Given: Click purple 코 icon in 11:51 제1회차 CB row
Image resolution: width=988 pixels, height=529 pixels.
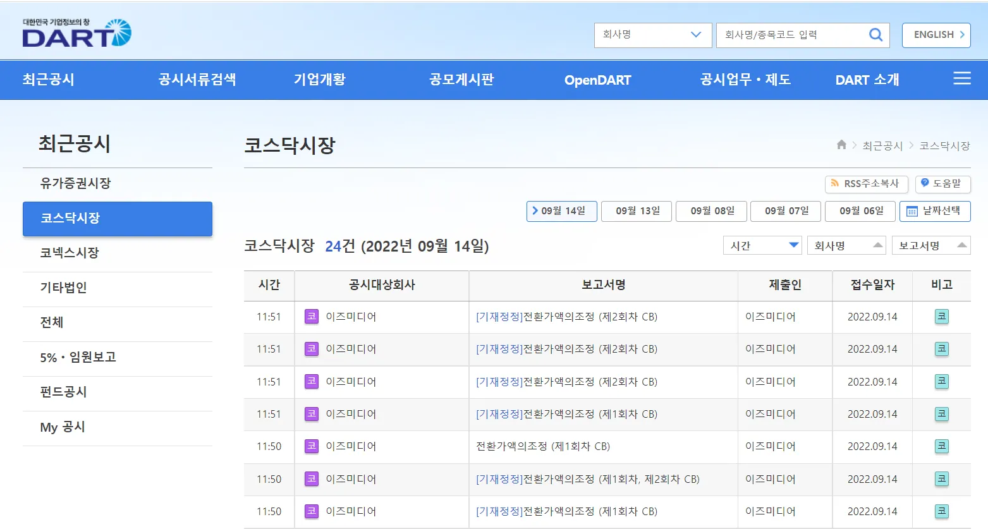Looking at the screenshot, I should [312, 414].
